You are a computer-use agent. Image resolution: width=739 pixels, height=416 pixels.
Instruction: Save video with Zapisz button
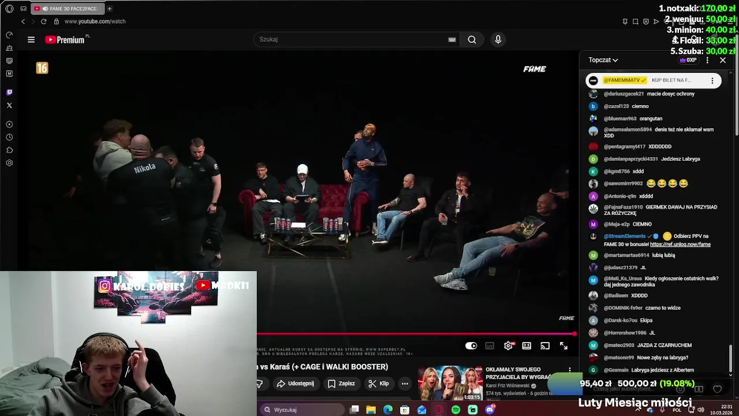(x=341, y=384)
